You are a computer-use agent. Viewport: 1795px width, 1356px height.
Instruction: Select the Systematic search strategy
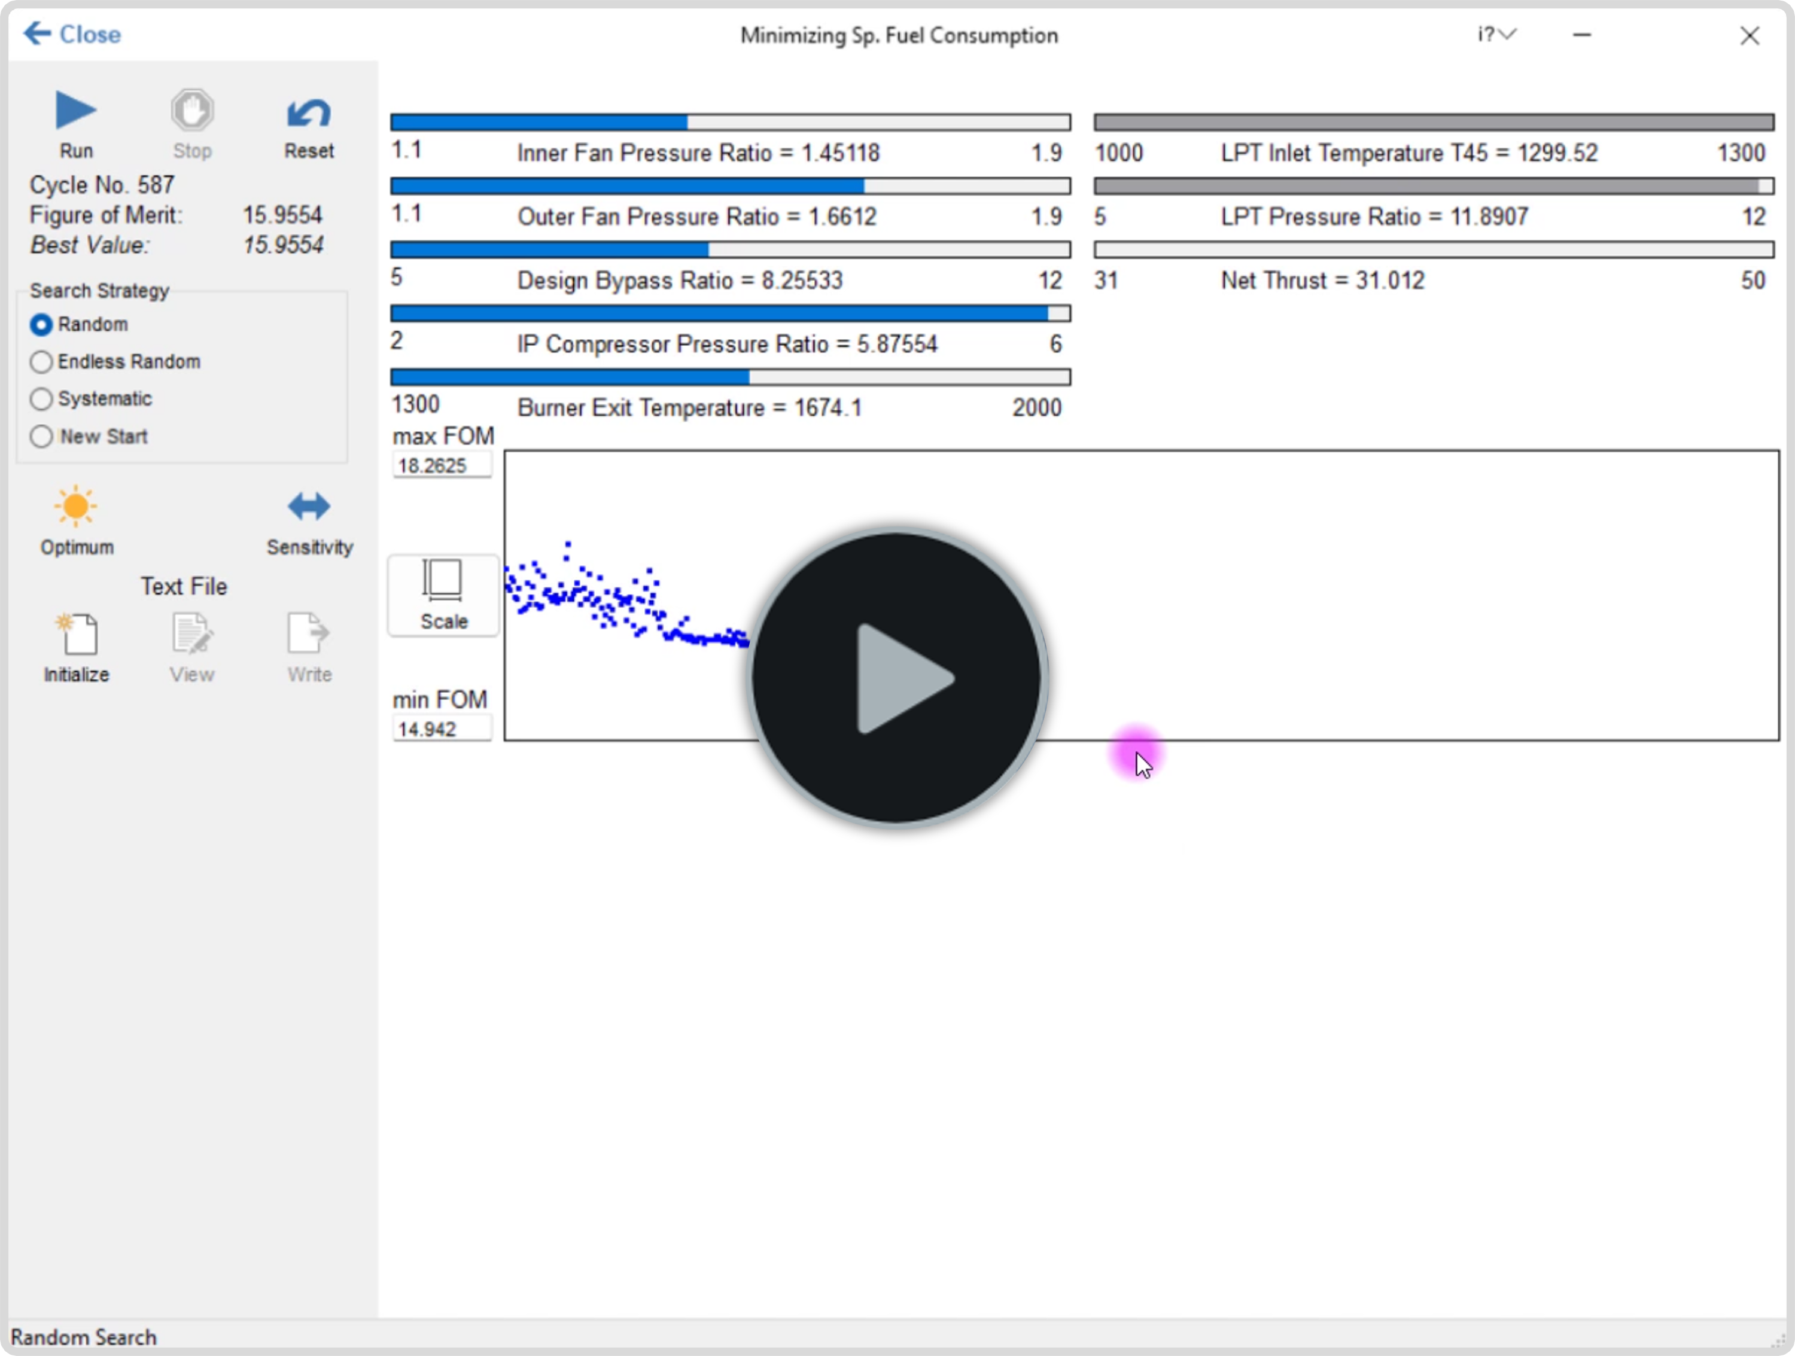(x=91, y=399)
